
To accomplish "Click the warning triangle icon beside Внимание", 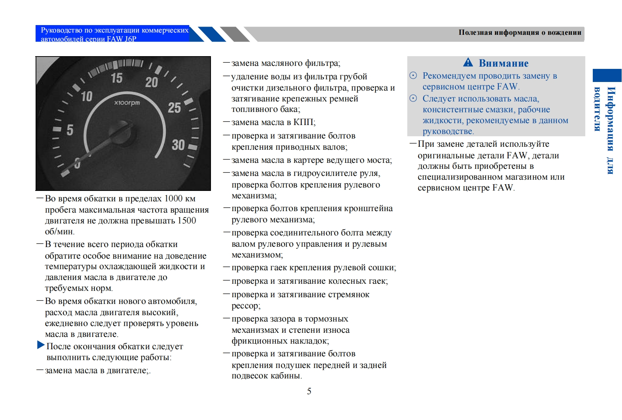I will (x=468, y=63).
